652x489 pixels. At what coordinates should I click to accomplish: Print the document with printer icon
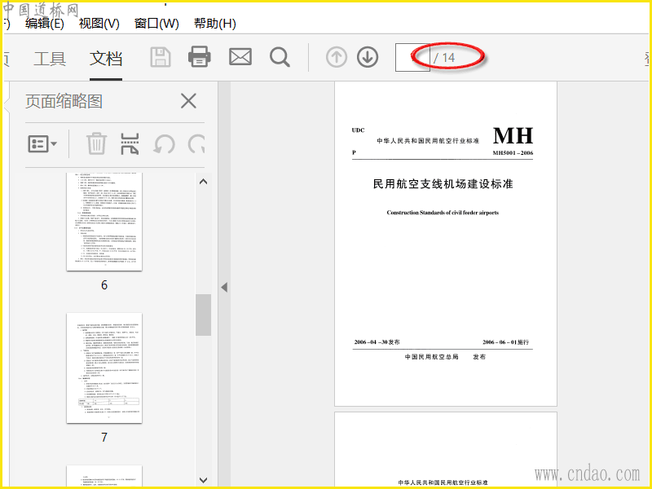[199, 57]
